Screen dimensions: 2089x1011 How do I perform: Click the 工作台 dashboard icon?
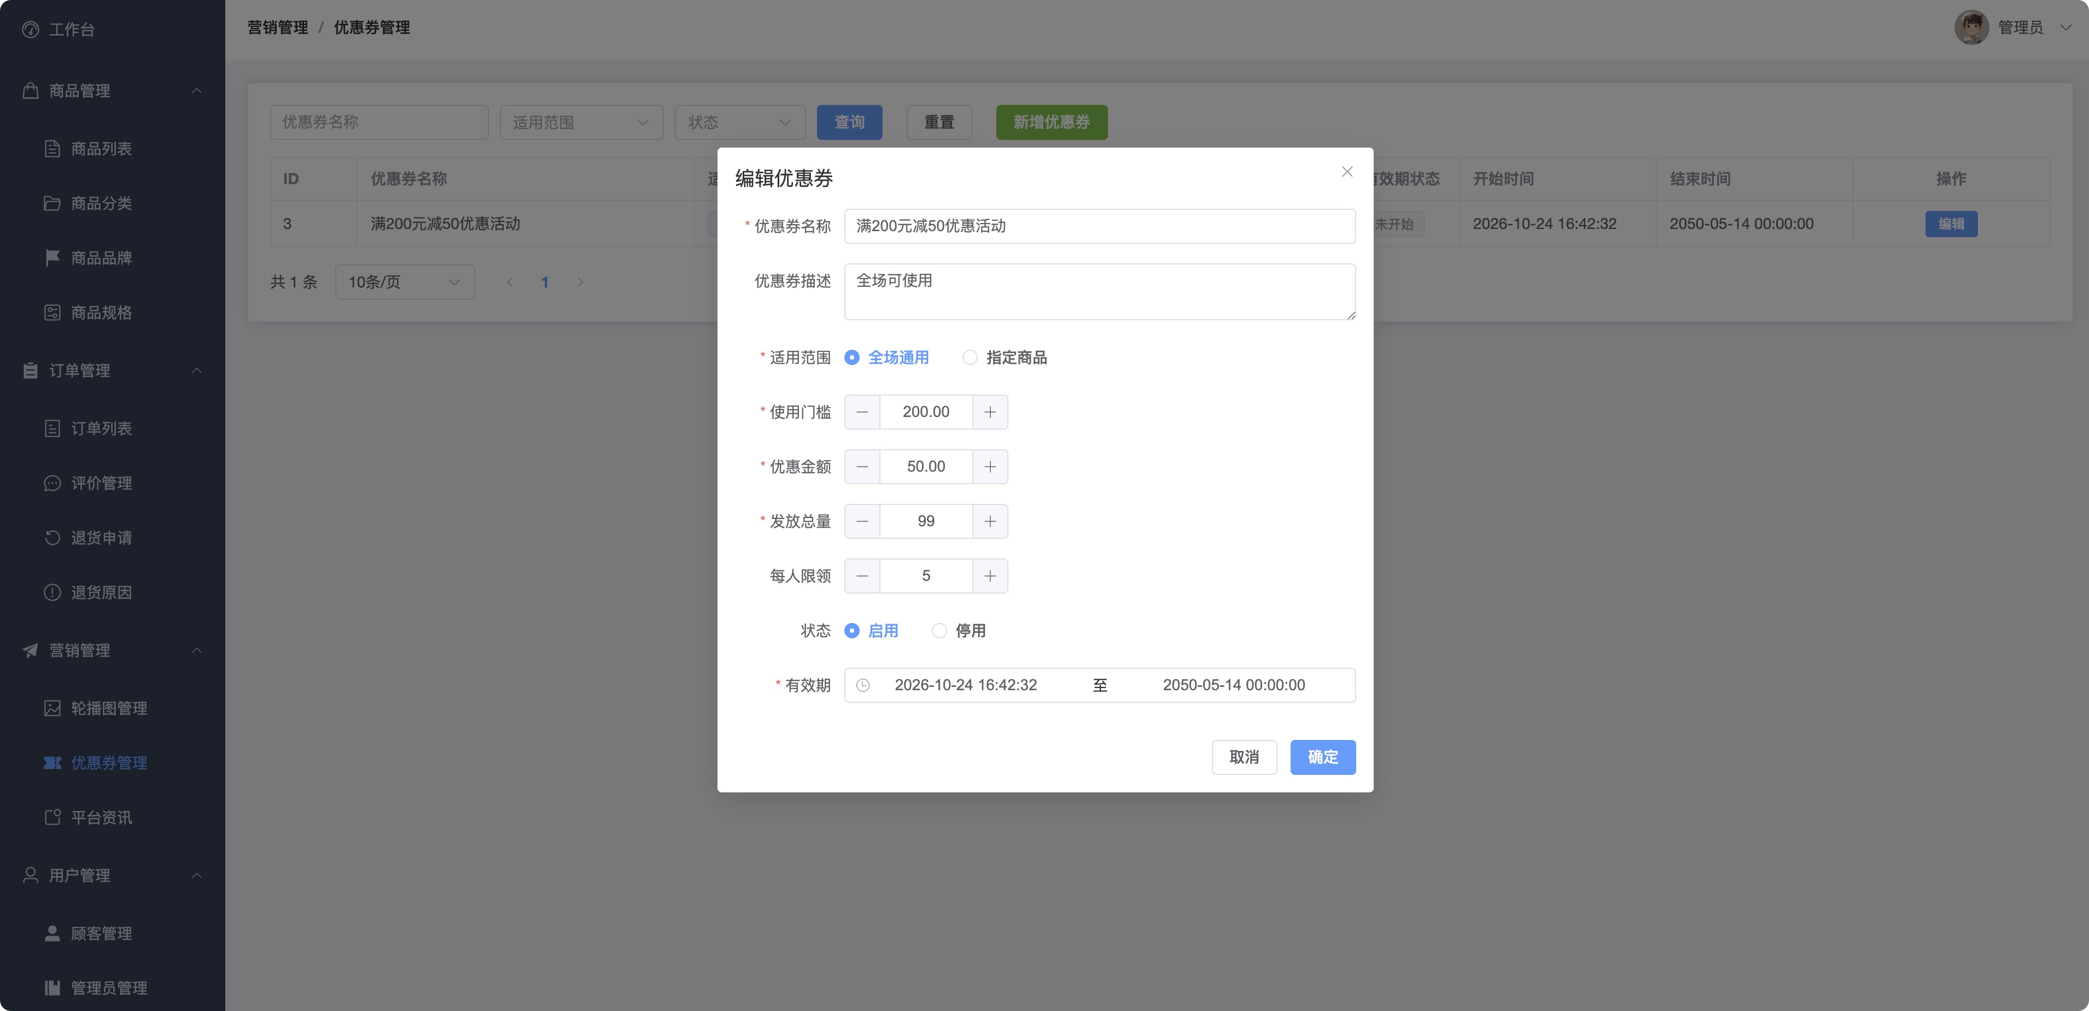(31, 30)
